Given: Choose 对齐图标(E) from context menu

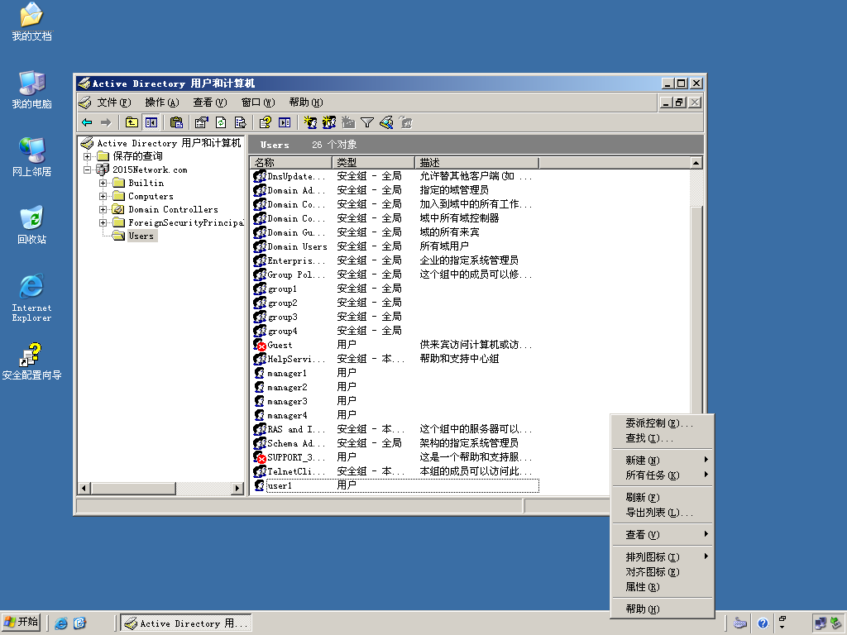Looking at the screenshot, I should pyautogui.click(x=663, y=572).
